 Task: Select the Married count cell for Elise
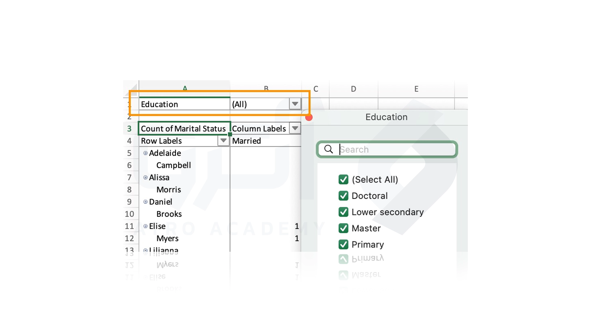[x=265, y=226]
